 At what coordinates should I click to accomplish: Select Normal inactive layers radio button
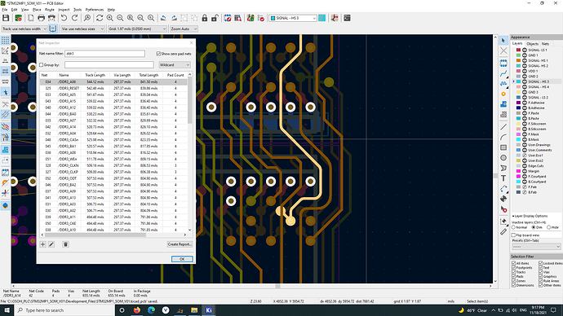coord(513,227)
